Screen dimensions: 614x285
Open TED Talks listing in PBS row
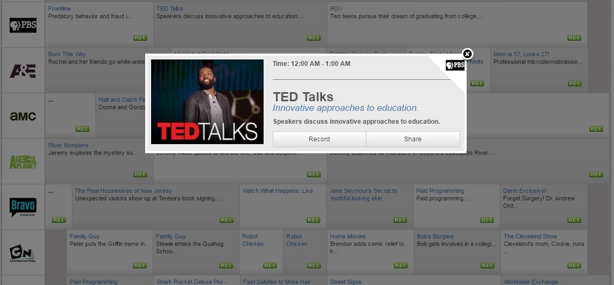point(169,9)
